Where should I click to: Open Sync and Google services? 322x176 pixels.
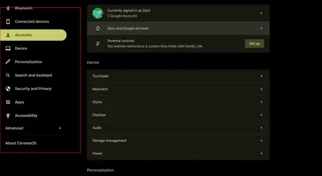tap(178, 28)
